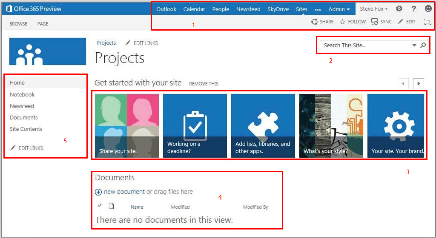Toggle the select-all checkmark in Documents
436x238 pixels.
click(x=100, y=206)
